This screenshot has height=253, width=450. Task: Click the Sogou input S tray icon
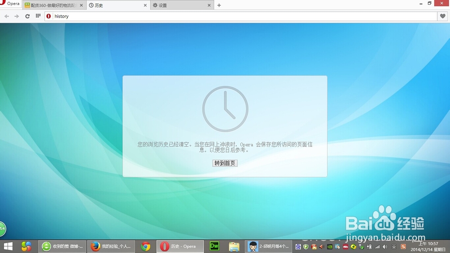pos(403,247)
